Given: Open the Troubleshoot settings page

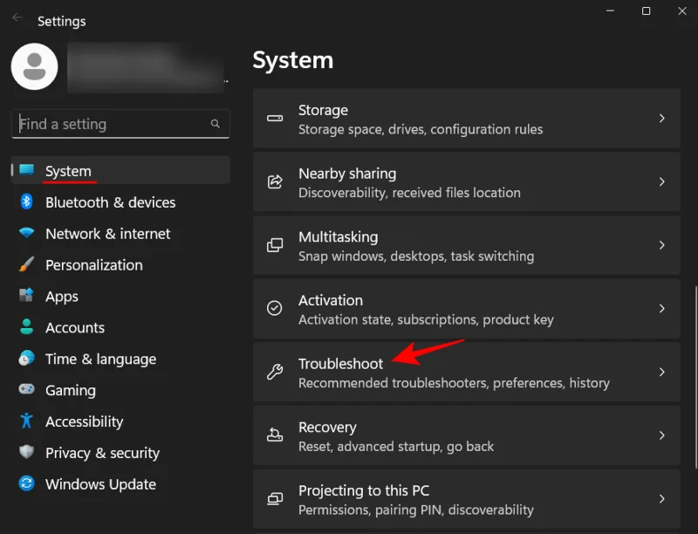Looking at the screenshot, I should tap(436, 373).
